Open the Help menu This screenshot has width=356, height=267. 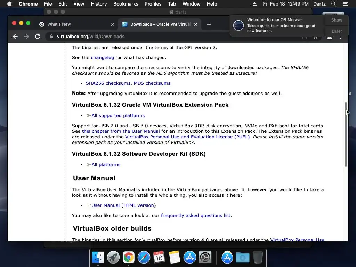click(x=212, y=4)
